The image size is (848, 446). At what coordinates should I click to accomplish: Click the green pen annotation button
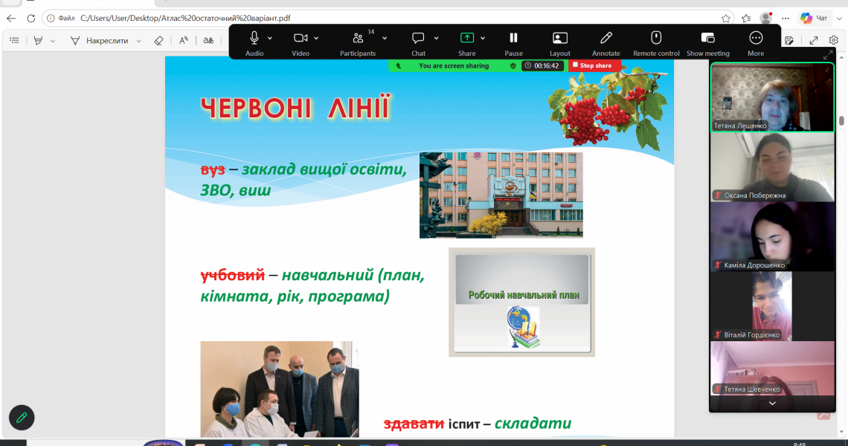(22, 417)
